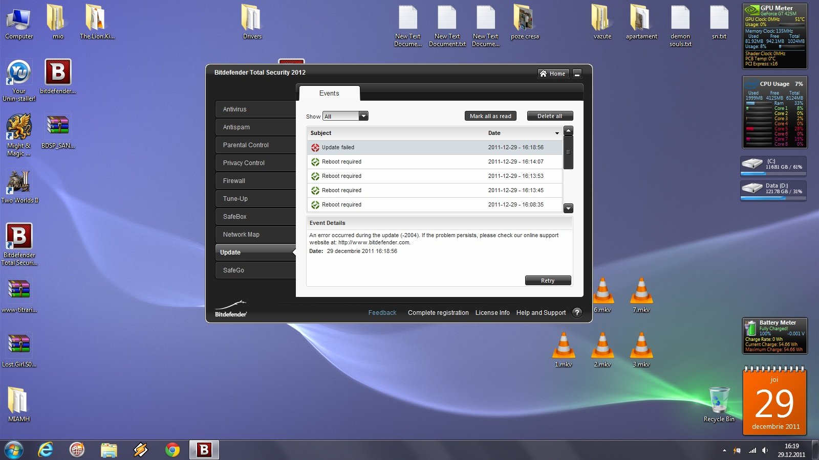This screenshot has height=460, width=819.
Task: Select MIAMH folder icon
Action: click(x=19, y=404)
